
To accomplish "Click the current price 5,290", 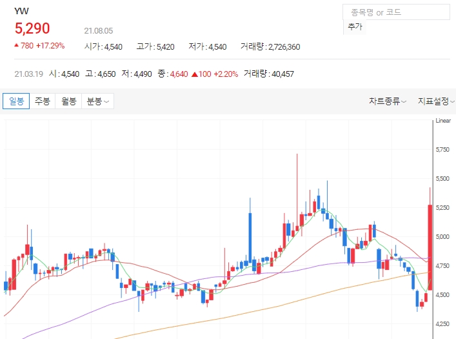I will (x=32, y=28).
